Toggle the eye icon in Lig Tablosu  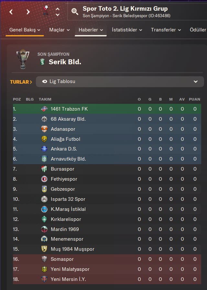[45, 82]
